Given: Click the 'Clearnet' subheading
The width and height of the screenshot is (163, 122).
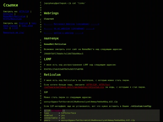Looking at the screenshot, I should (49, 19).
